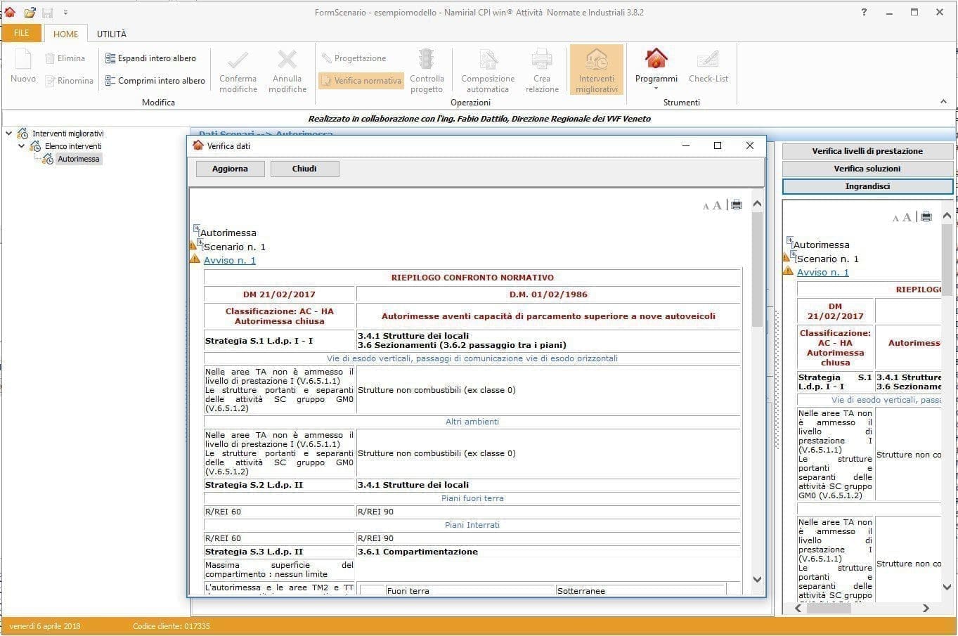Open the Quick Access Toolbar dropdown arrow

66,13
